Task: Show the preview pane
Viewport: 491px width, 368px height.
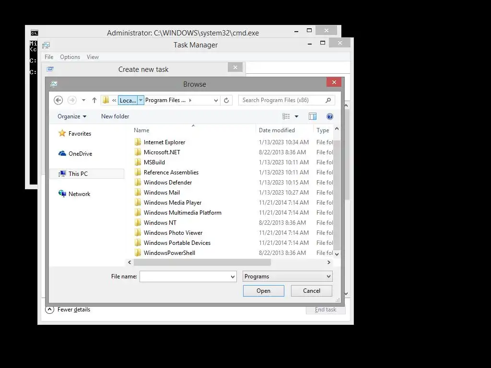Action: coord(313,116)
